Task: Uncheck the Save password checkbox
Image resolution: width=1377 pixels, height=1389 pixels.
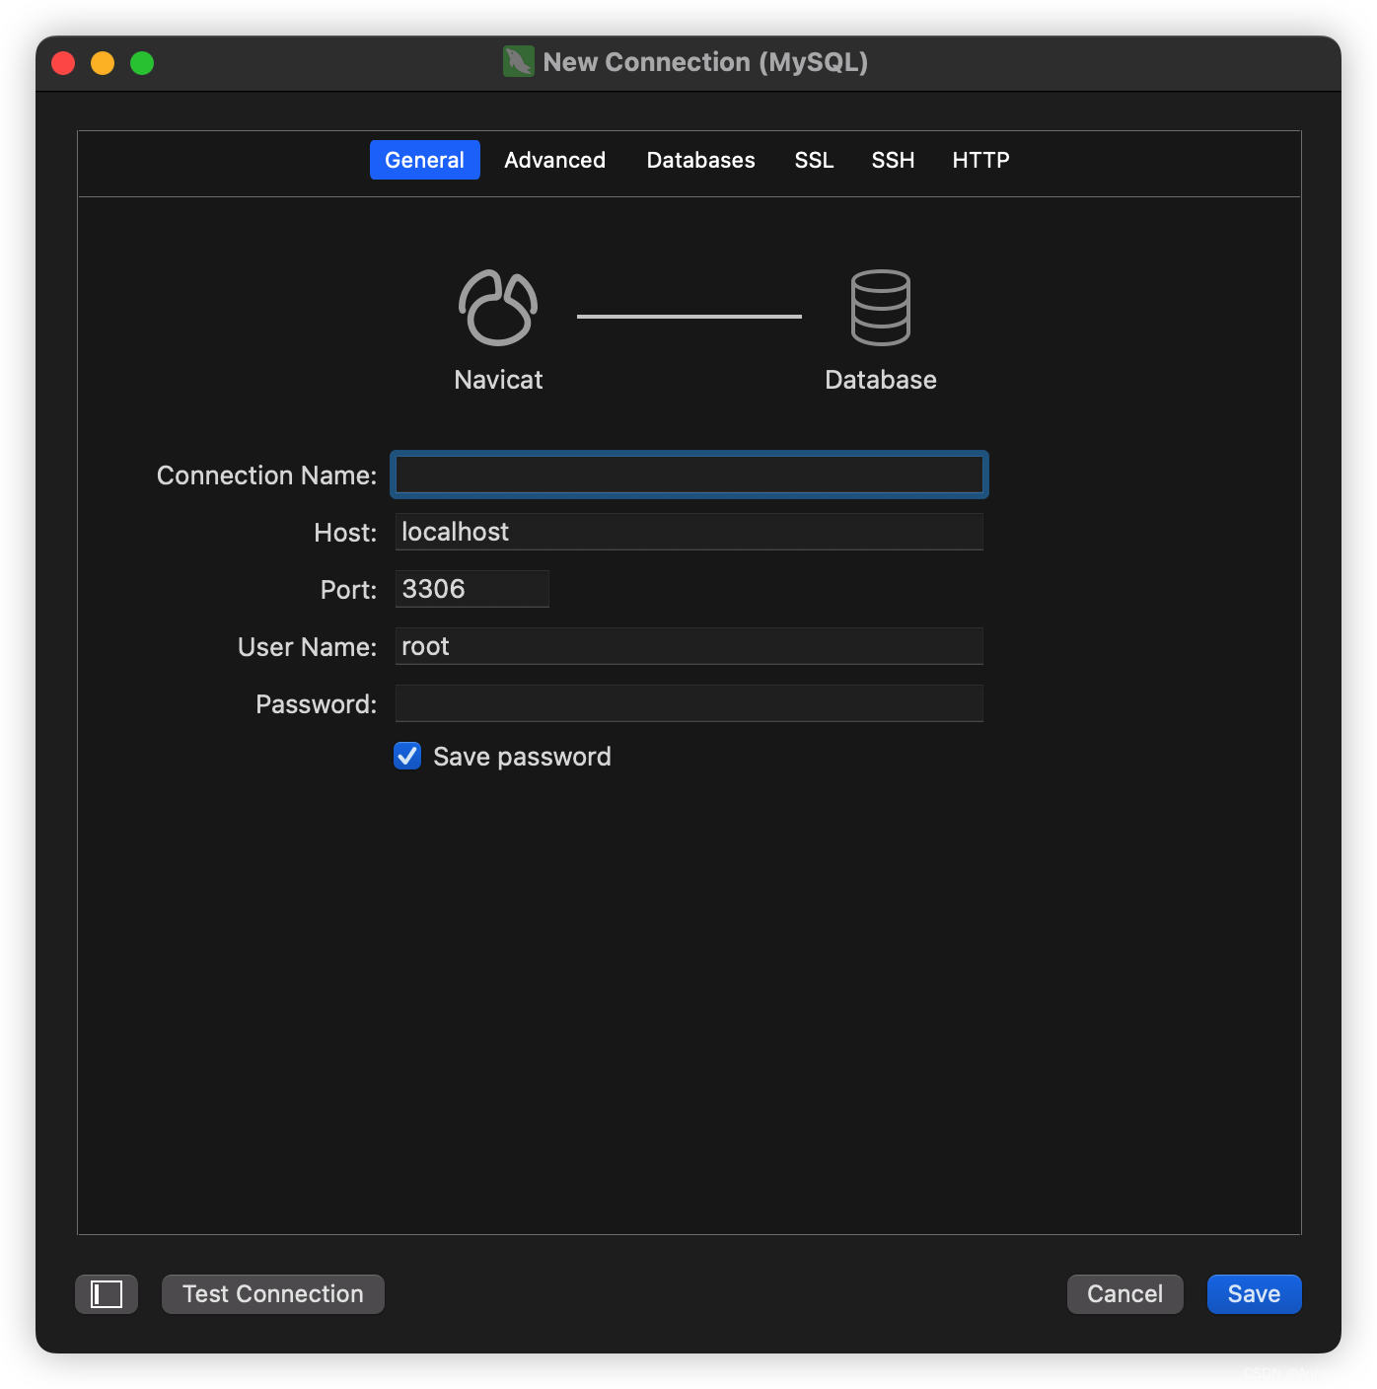Action: click(407, 756)
